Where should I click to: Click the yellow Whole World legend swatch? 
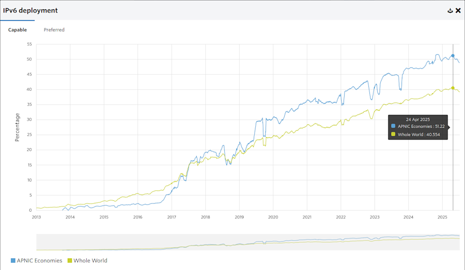(70, 261)
